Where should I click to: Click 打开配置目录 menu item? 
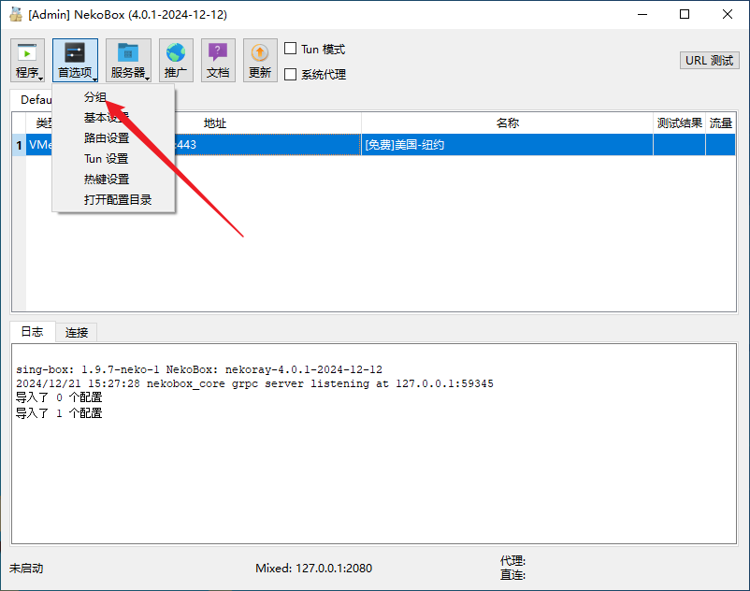click(x=118, y=200)
